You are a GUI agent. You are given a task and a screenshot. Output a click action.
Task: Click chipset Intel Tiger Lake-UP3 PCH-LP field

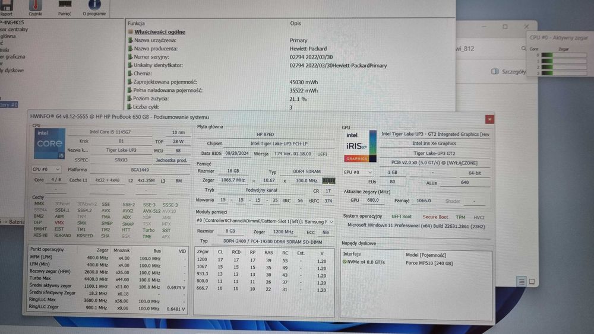pyautogui.click(x=279, y=144)
